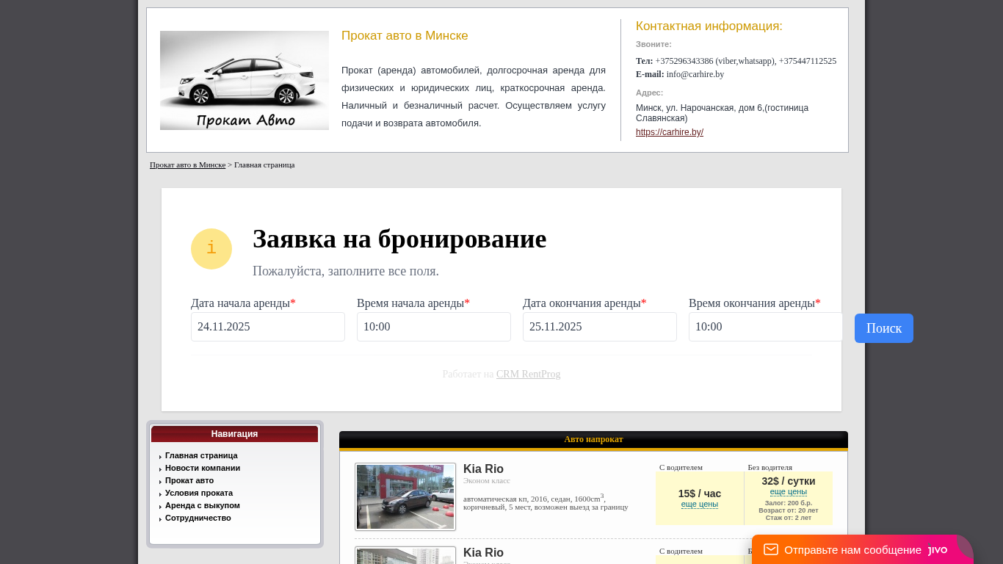
Task: Click the Заявка на бронирование heading
Action: coord(399,239)
